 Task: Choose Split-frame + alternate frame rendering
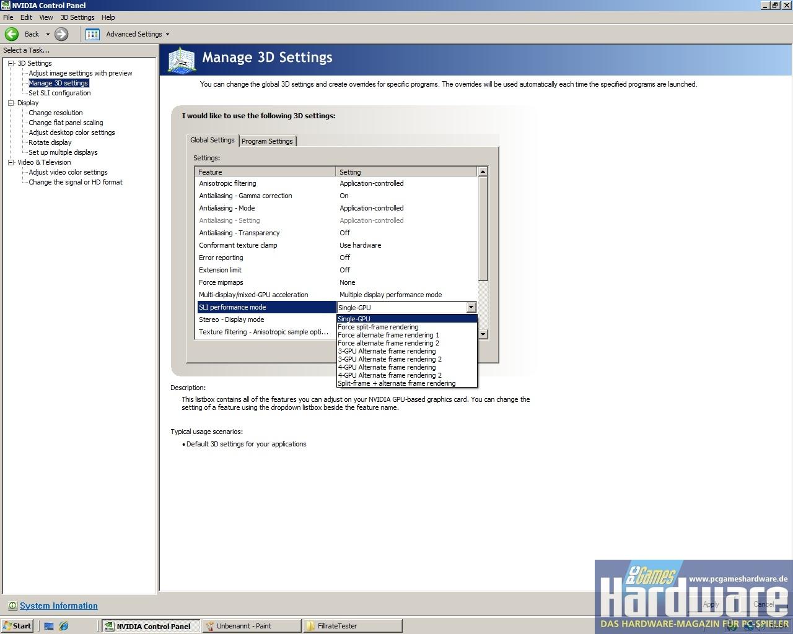click(x=406, y=383)
